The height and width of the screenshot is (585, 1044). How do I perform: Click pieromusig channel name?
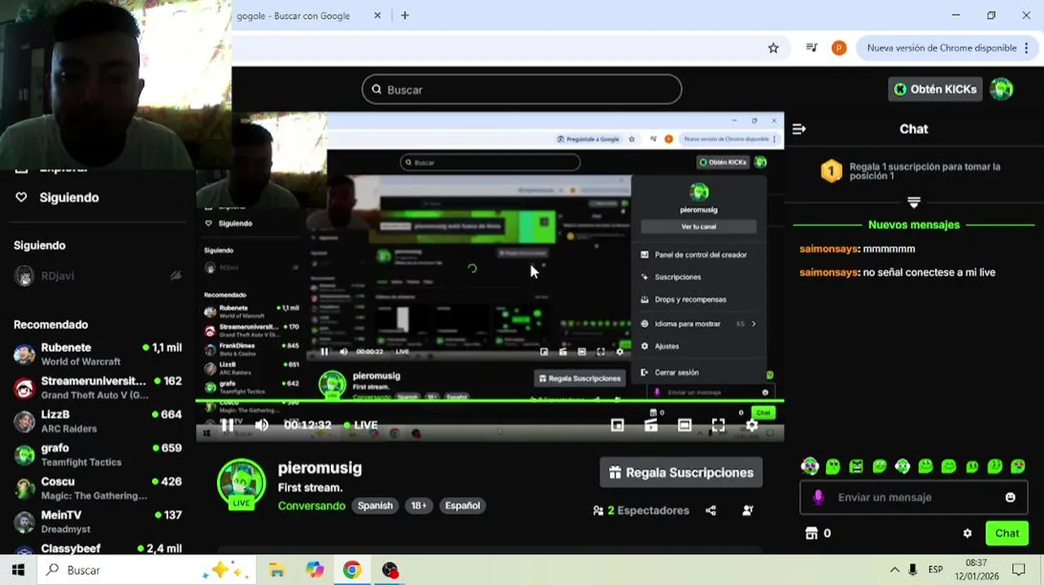320,468
